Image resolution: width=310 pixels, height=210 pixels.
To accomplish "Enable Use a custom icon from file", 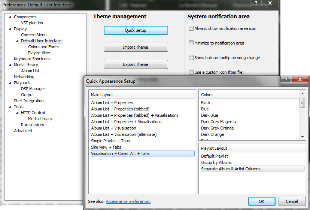I will 191,72.
